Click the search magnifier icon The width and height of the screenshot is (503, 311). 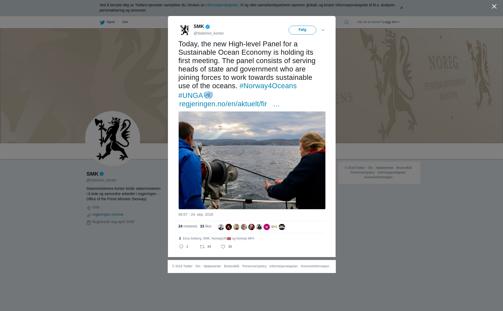tap(347, 22)
